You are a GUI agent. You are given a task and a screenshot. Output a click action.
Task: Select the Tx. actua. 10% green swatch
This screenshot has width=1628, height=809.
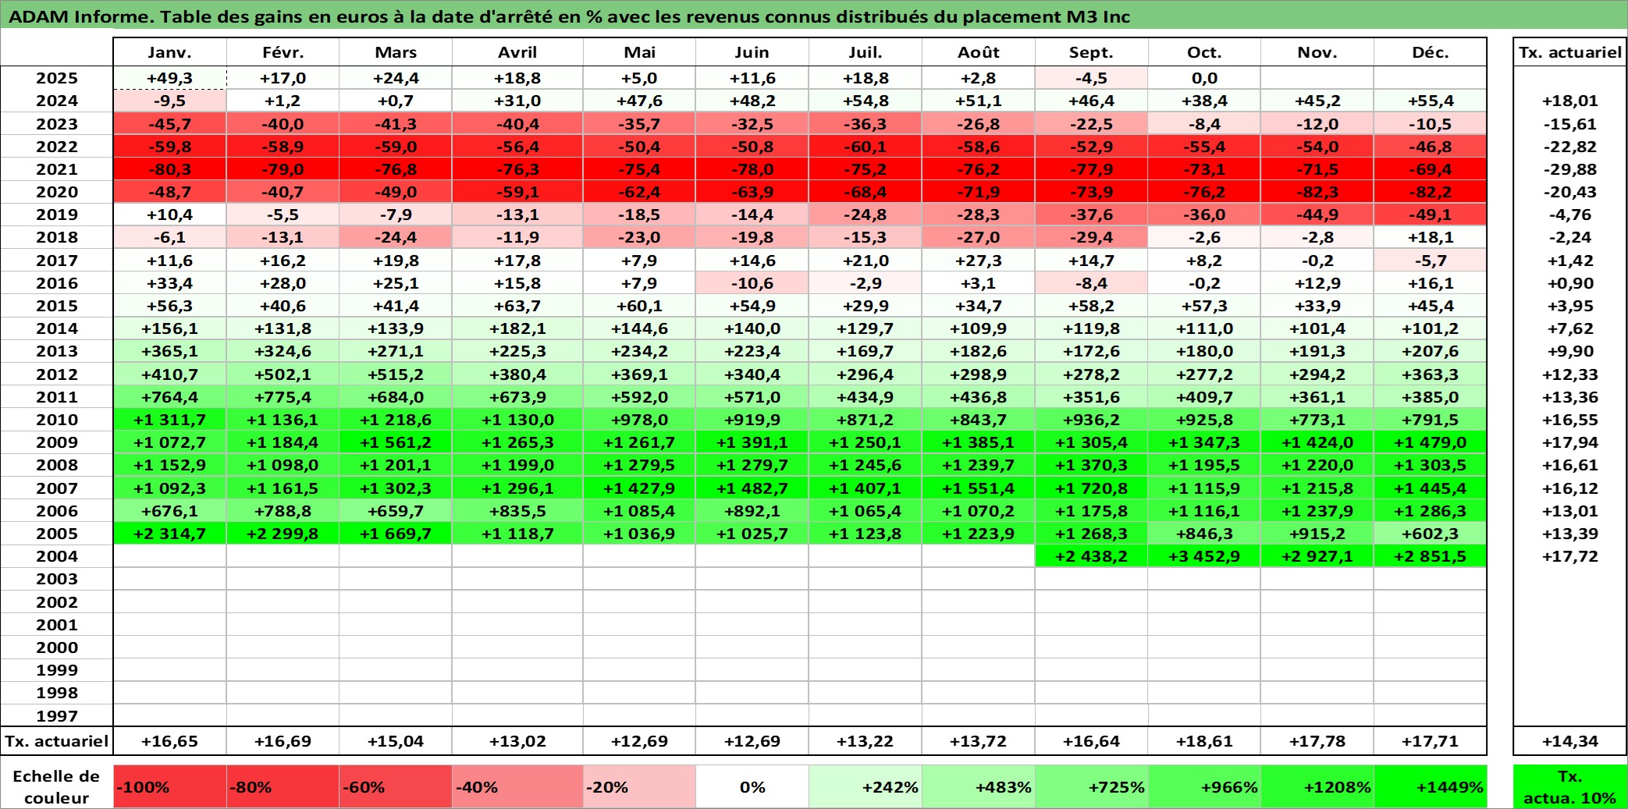pyautogui.click(x=1570, y=786)
